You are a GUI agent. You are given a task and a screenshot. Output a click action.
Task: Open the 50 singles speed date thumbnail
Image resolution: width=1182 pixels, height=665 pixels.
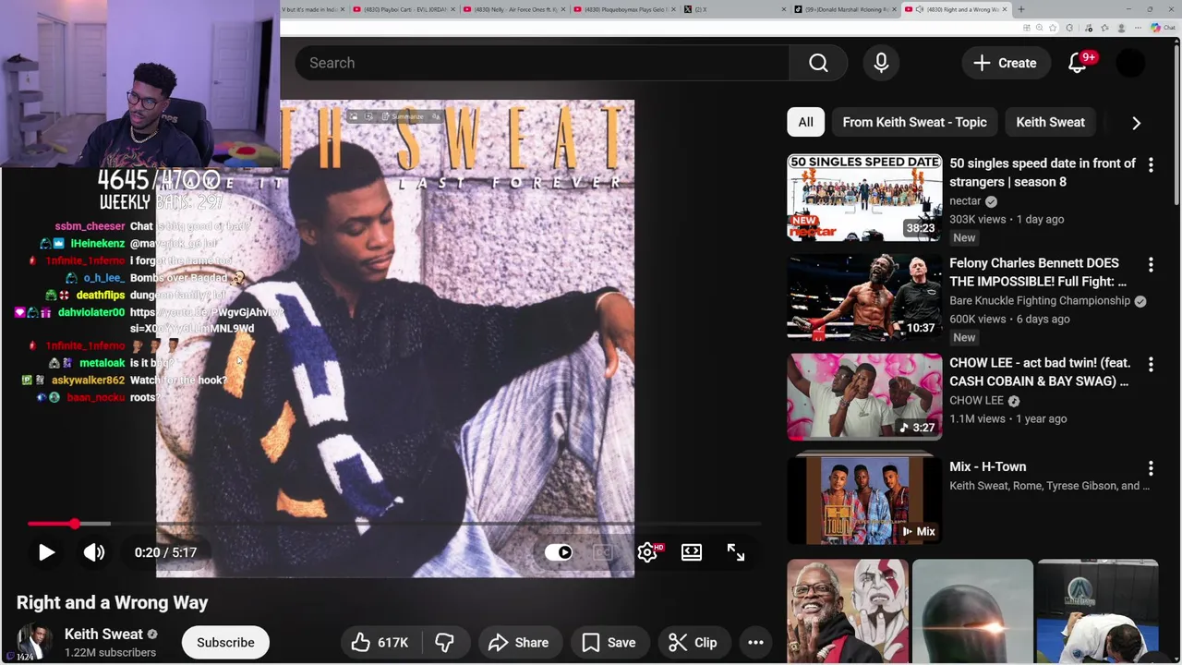click(864, 198)
